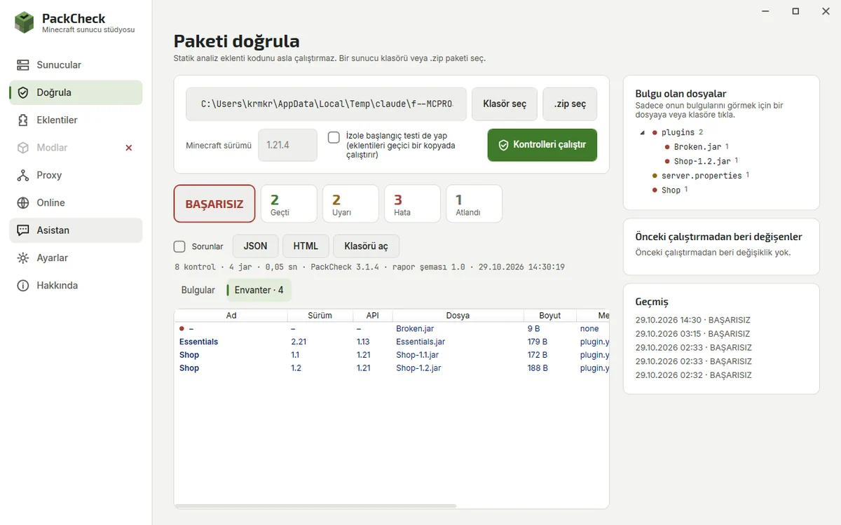The image size is (841, 525).
Task: Export the report as JSON
Action: point(255,246)
